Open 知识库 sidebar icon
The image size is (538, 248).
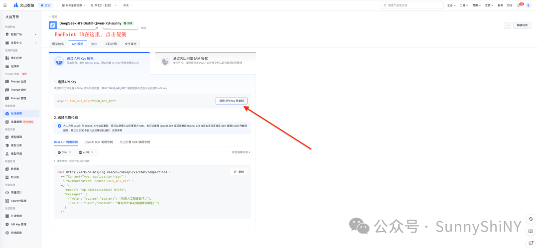coord(7,177)
